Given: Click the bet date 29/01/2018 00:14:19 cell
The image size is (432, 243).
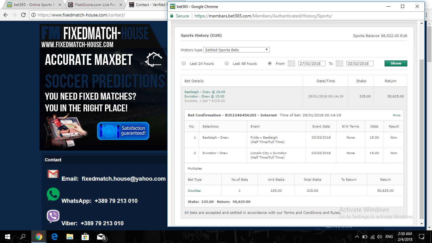Looking at the screenshot, I should click(x=326, y=97).
